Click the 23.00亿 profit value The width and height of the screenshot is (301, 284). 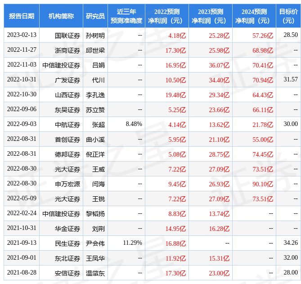click(219, 273)
